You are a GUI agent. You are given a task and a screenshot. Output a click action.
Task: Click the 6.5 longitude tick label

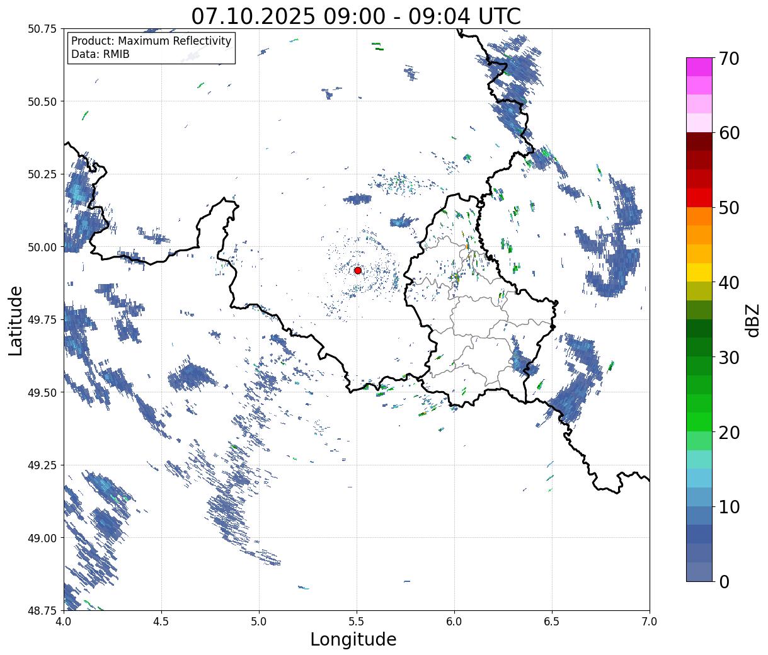pos(552,621)
